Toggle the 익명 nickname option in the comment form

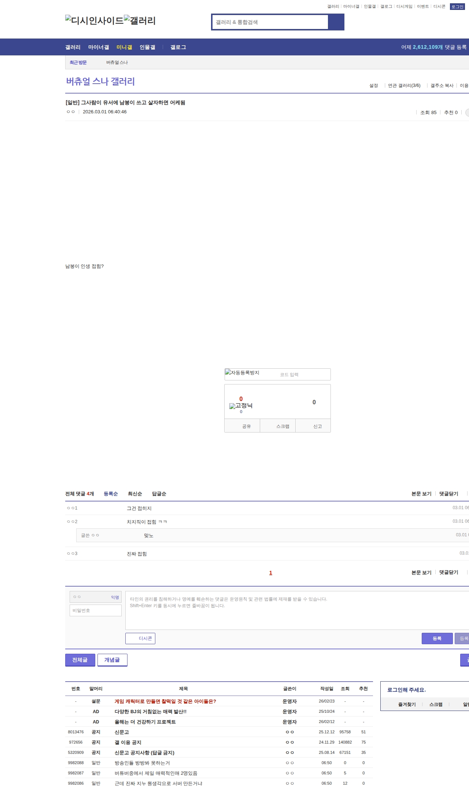(x=115, y=597)
